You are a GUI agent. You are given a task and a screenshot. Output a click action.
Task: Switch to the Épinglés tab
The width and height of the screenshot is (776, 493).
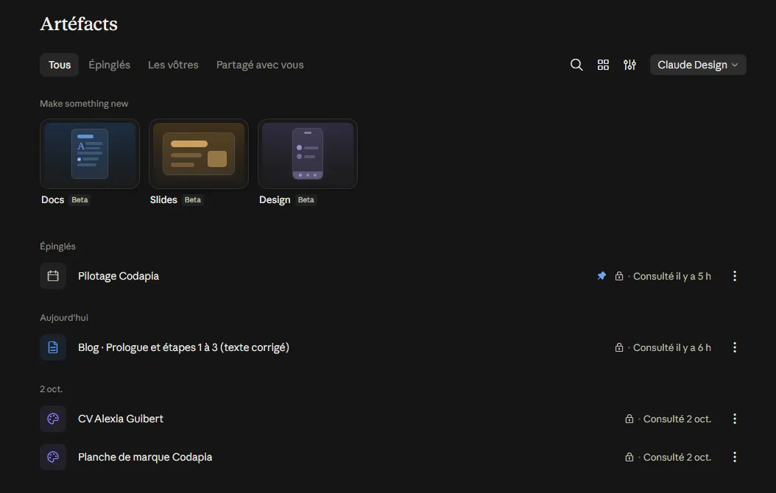(110, 65)
